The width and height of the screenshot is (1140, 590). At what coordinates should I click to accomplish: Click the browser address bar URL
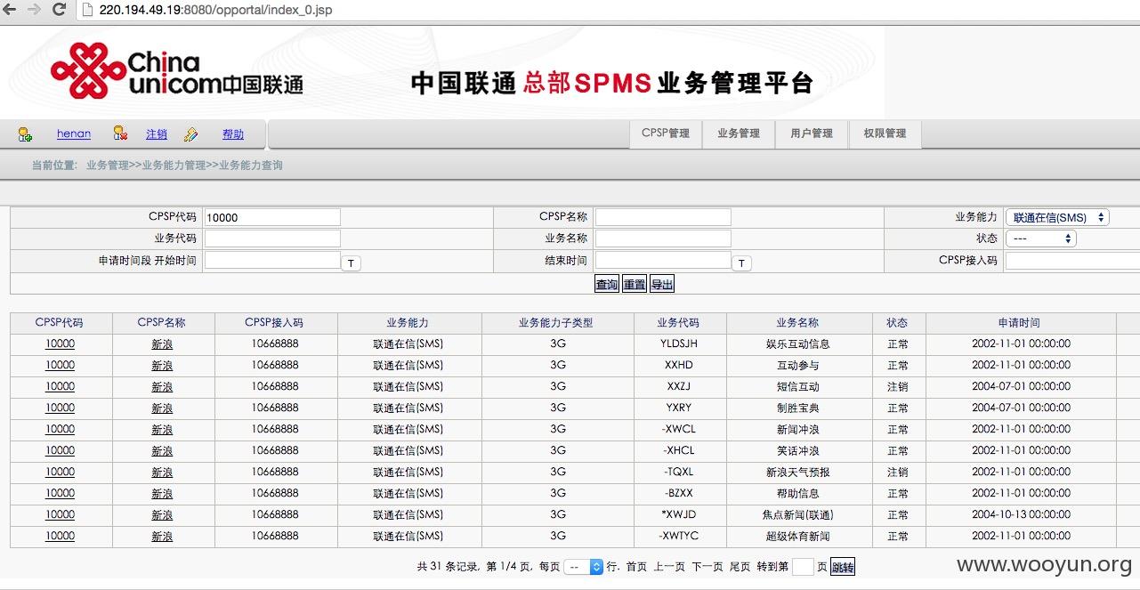[216, 10]
